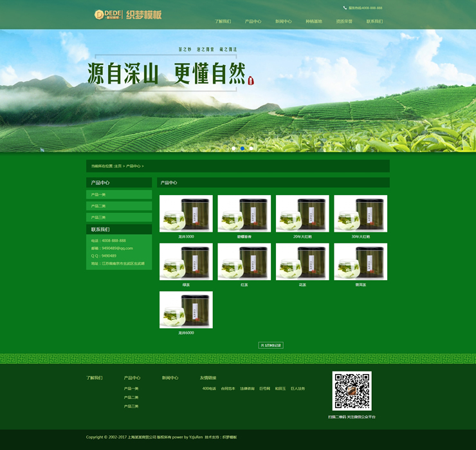476x450 pixels.
Task: Open the 20年大红袍 product image
Action: coord(302,213)
